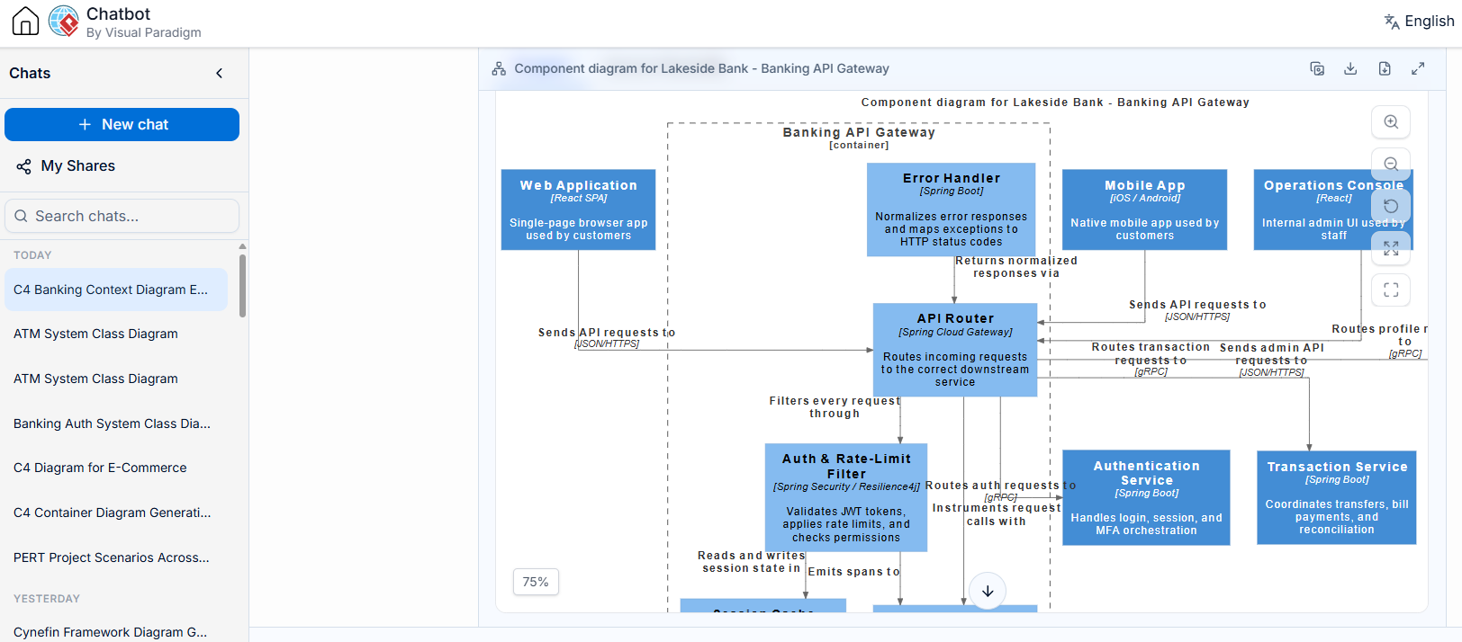Viewport: 1462px width, 642px height.
Task: Select the Operations Console component title
Action: pyautogui.click(x=1333, y=185)
